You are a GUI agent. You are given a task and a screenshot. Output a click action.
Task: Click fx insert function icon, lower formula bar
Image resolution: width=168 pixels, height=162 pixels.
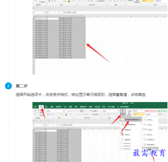[57, 125]
